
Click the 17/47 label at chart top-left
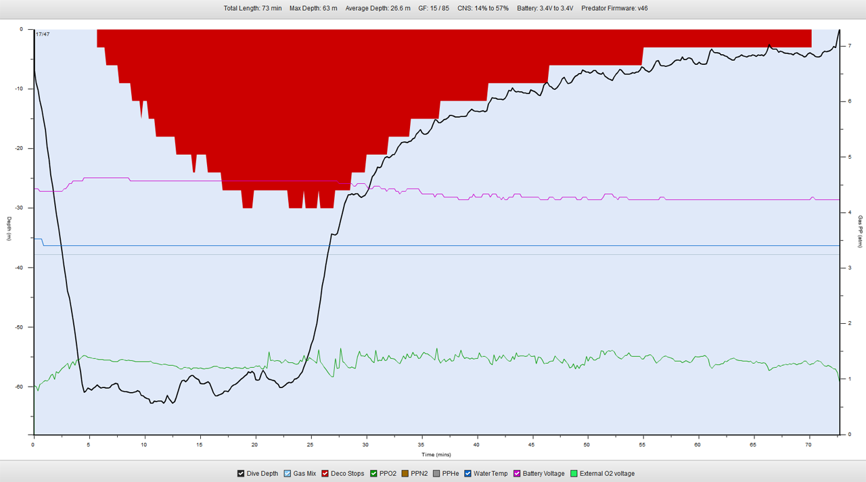[43, 34]
